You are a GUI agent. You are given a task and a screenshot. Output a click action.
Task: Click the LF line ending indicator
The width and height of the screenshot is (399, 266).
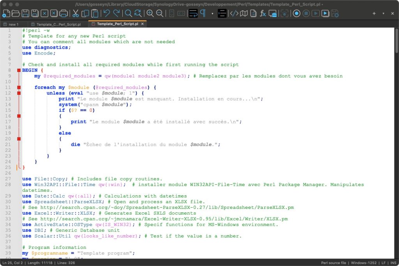coord(383,263)
